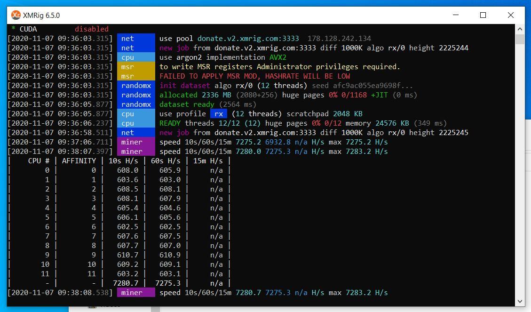Click the 10s hashrate '608.0' for CPU 0
This screenshot has width=531, height=312.
point(127,170)
